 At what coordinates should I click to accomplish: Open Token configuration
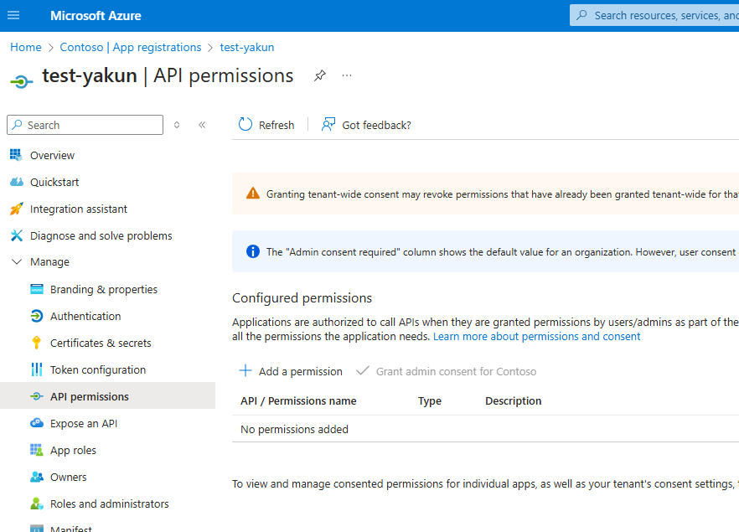coord(98,370)
